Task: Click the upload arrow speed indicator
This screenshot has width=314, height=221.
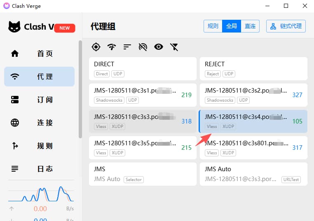Action: pyautogui.click(x=12, y=209)
